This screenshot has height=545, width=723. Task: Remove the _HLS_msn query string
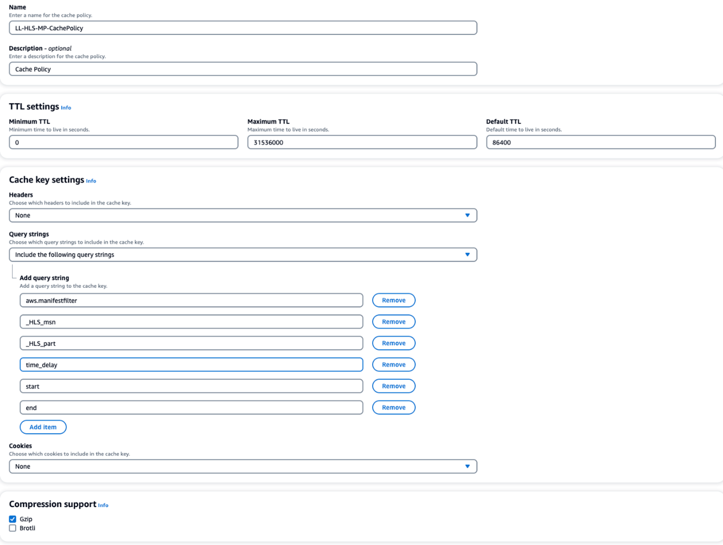point(394,322)
